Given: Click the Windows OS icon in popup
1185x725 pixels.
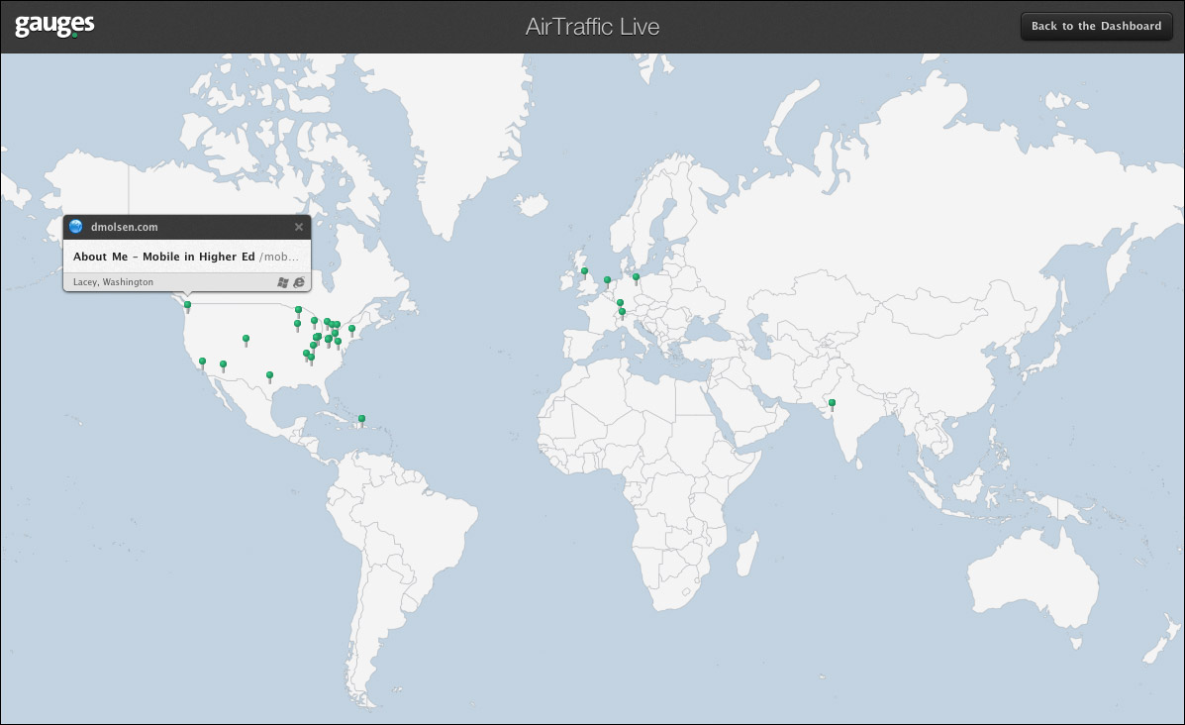Looking at the screenshot, I should coord(283,282).
